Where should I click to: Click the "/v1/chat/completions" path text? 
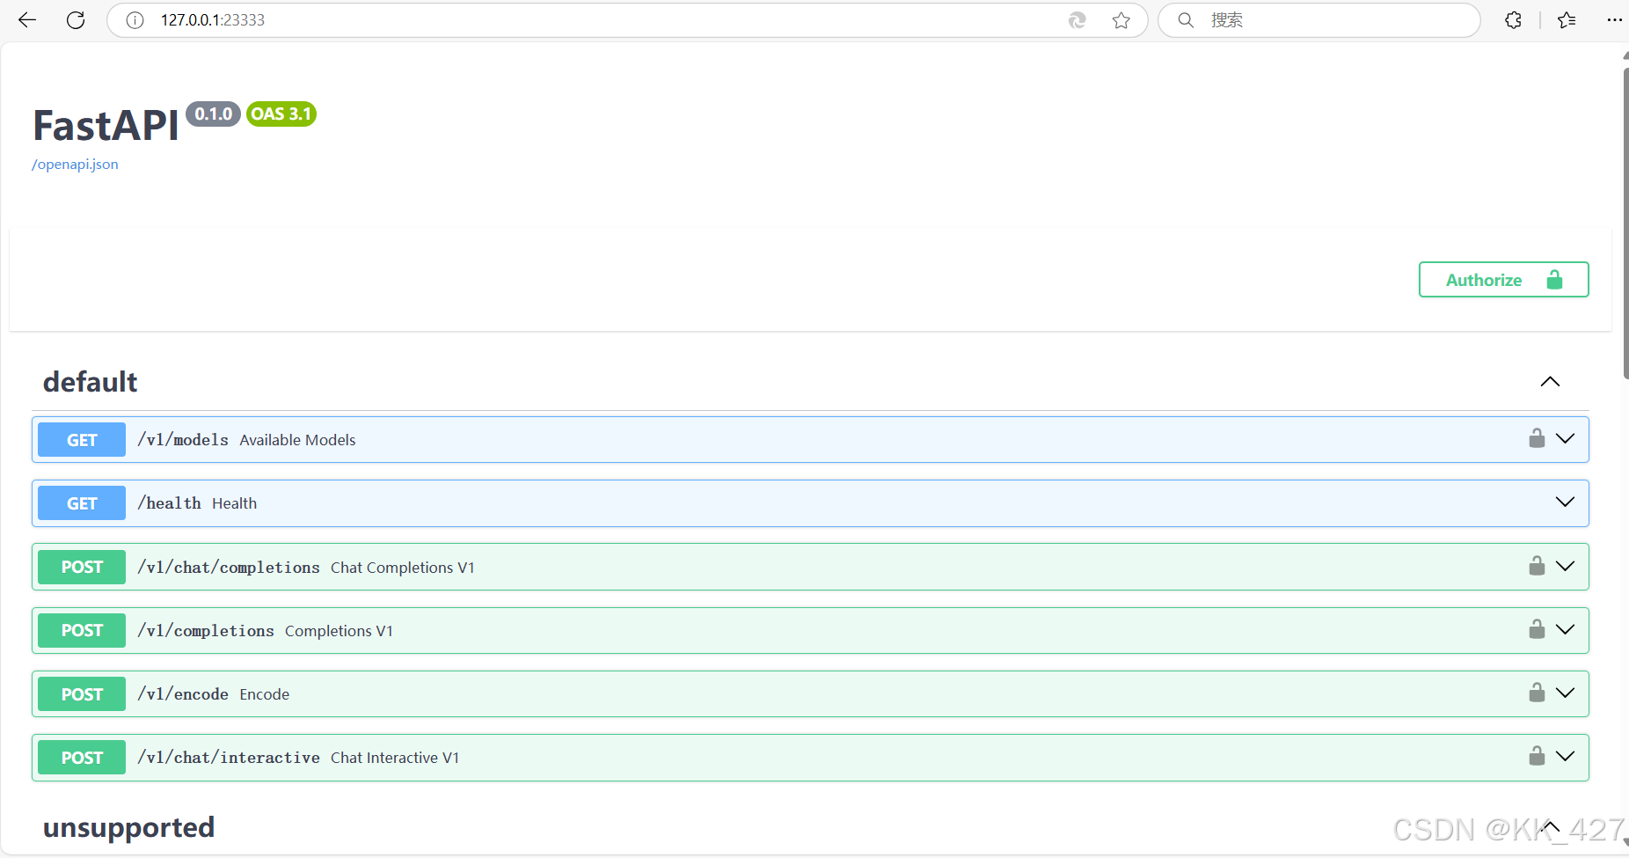[x=229, y=567]
